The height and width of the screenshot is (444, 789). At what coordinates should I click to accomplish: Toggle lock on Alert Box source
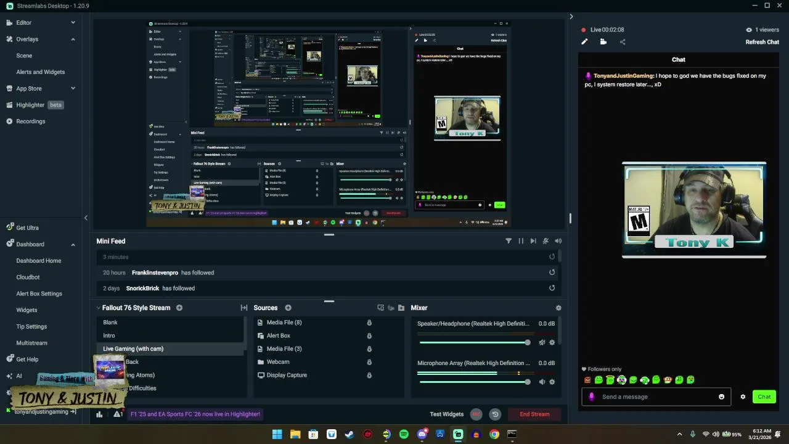point(369,336)
